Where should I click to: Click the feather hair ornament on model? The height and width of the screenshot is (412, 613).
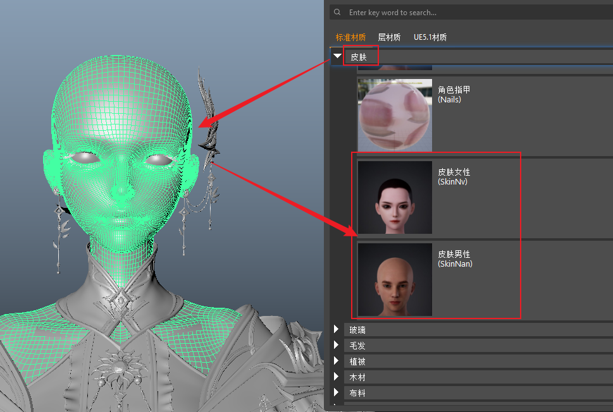pos(207,114)
